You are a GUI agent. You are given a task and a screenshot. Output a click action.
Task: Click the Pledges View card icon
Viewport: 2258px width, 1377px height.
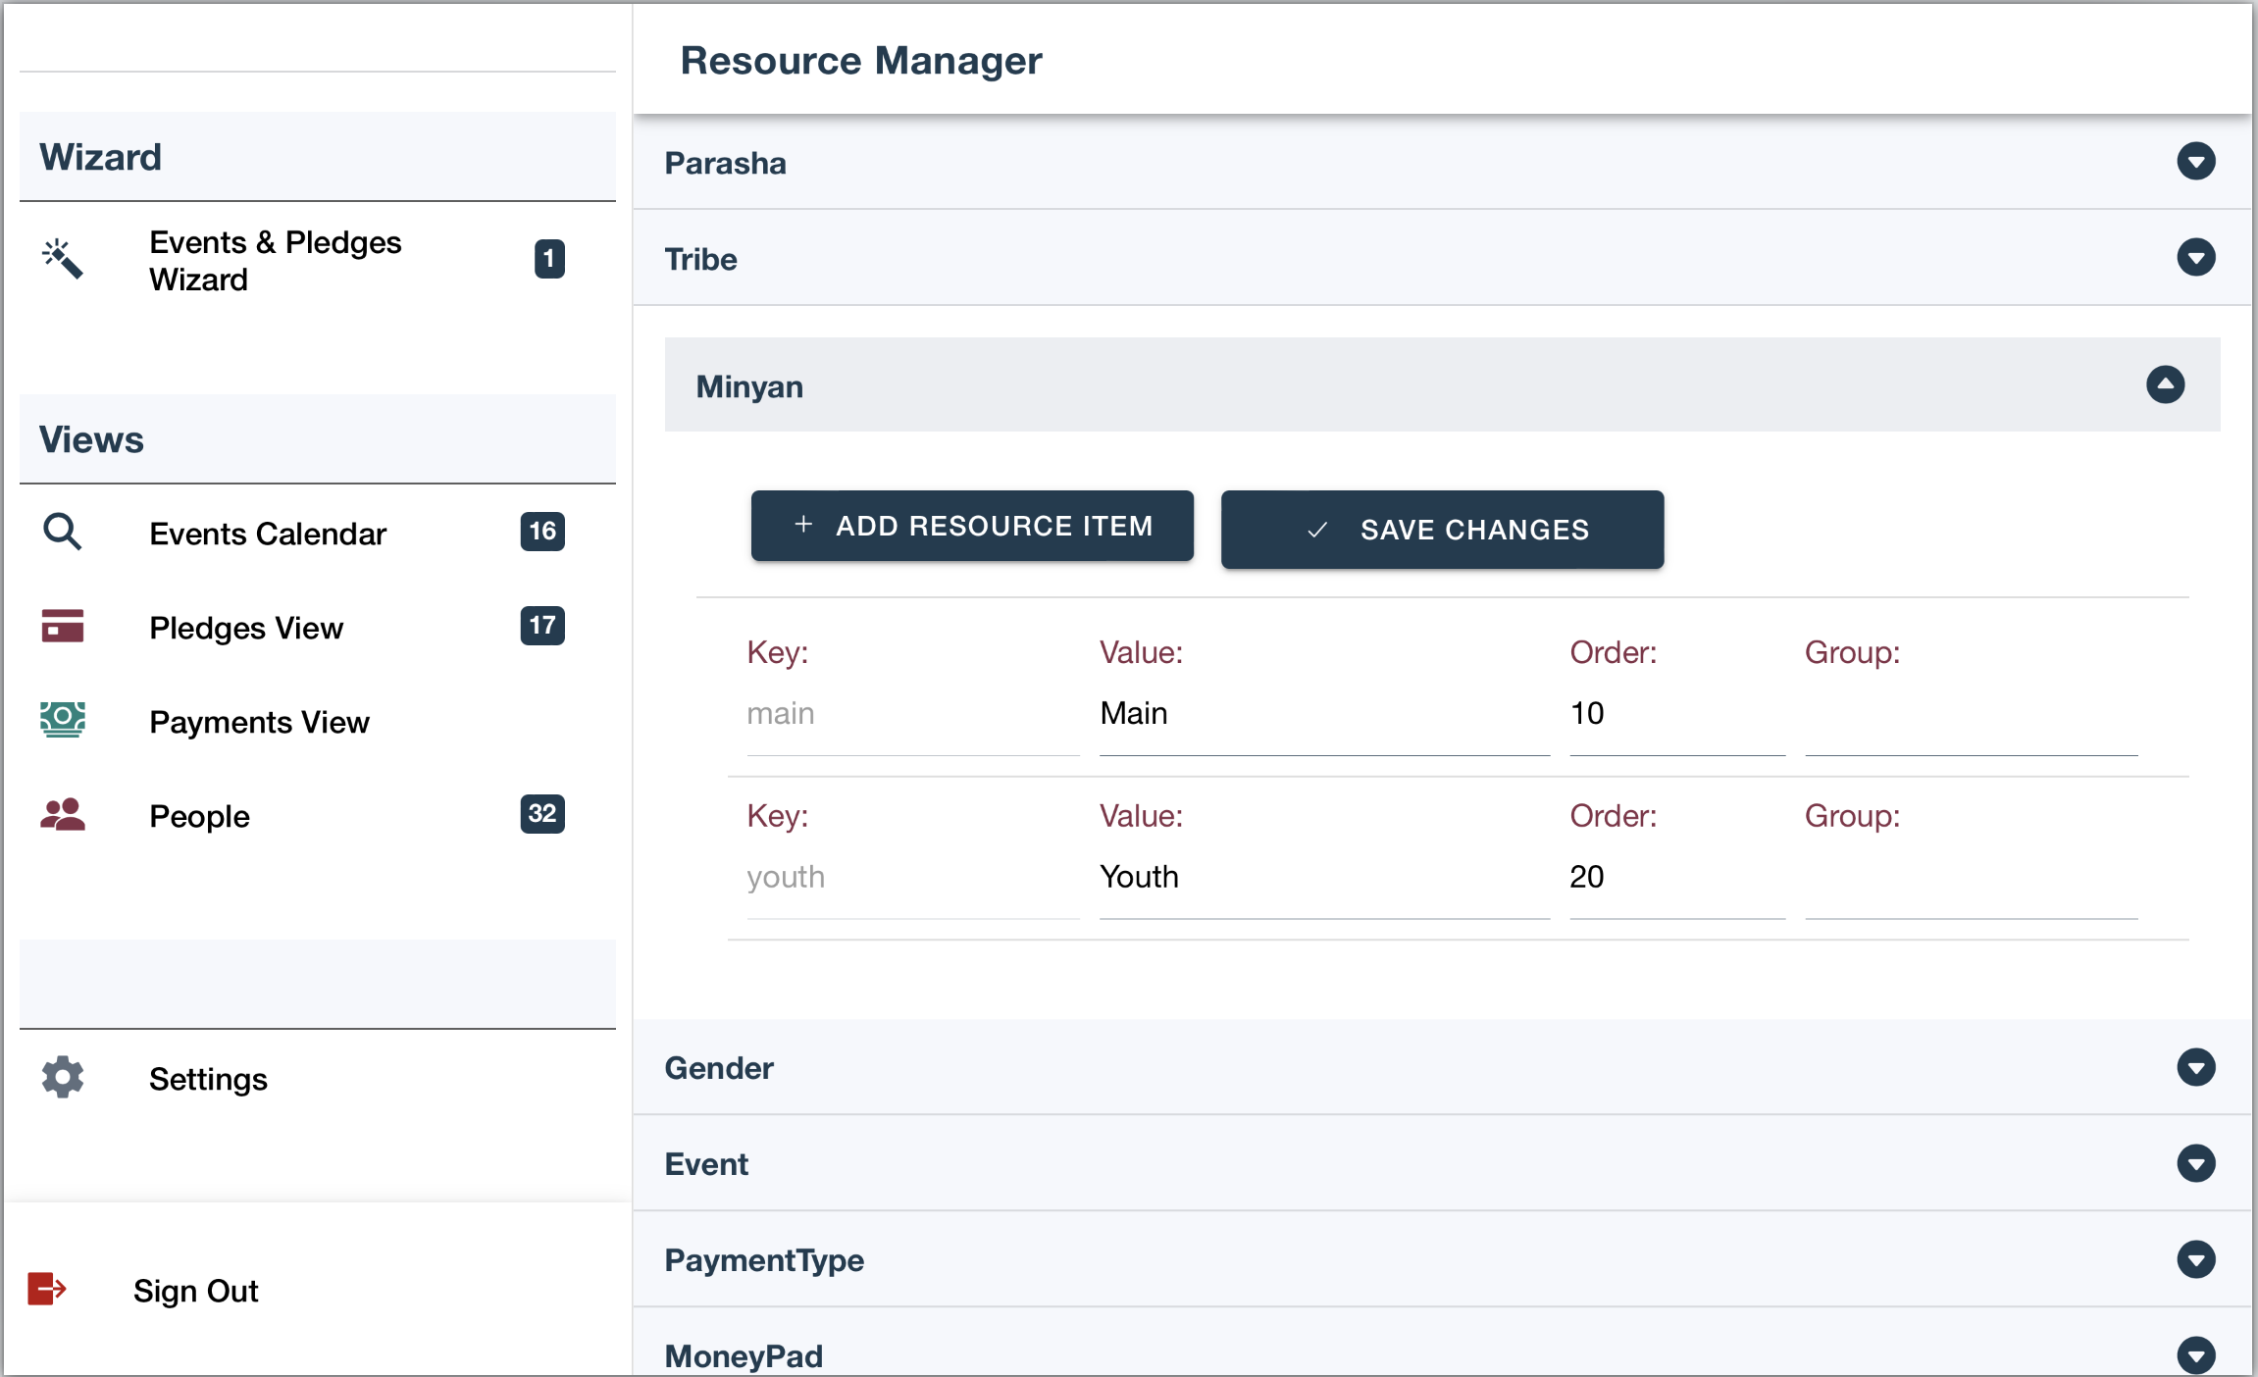click(63, 626)
